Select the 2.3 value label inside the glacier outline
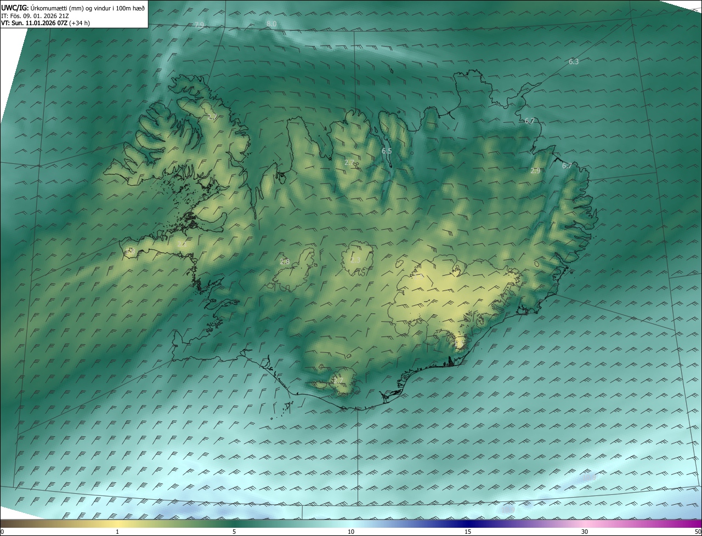Viewport: 702px width, 536px height. (355, 260)
